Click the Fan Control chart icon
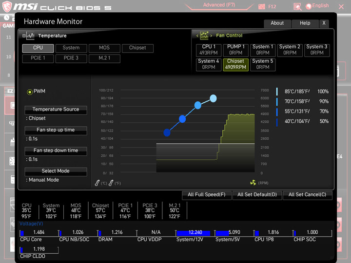 click(x=204, y=36)
